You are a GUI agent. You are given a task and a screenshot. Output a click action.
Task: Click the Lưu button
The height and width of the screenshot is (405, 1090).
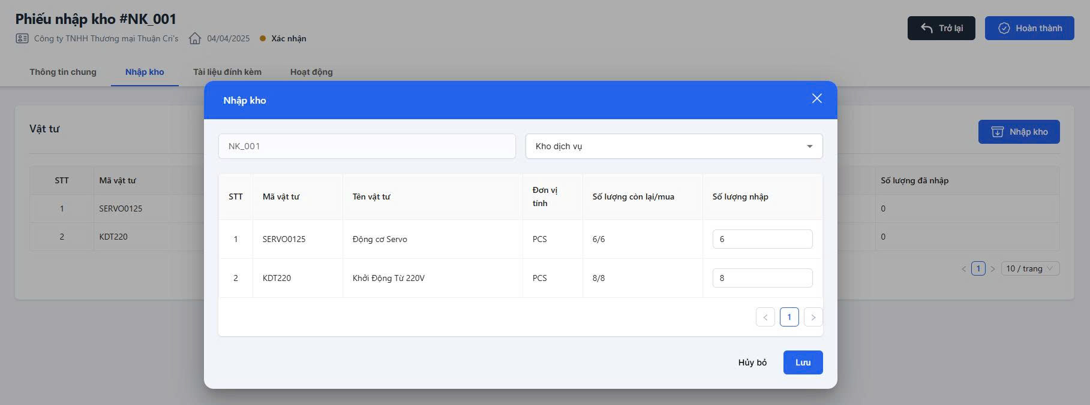click(x=802, y=362)
